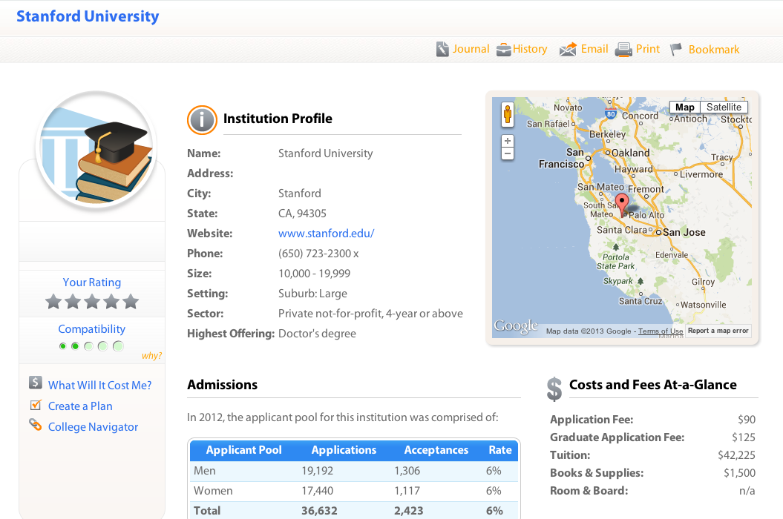Select the Map view button
This screenshot has width=783, height=519.
tap(684, 108)
